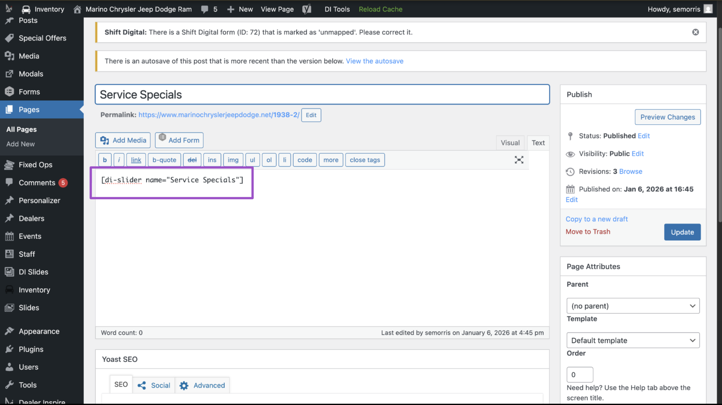Click the close tags button

365,160
